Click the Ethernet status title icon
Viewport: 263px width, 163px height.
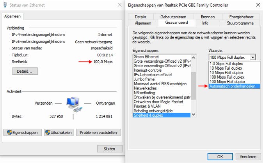pyautogui.click(x=4, y=5)
